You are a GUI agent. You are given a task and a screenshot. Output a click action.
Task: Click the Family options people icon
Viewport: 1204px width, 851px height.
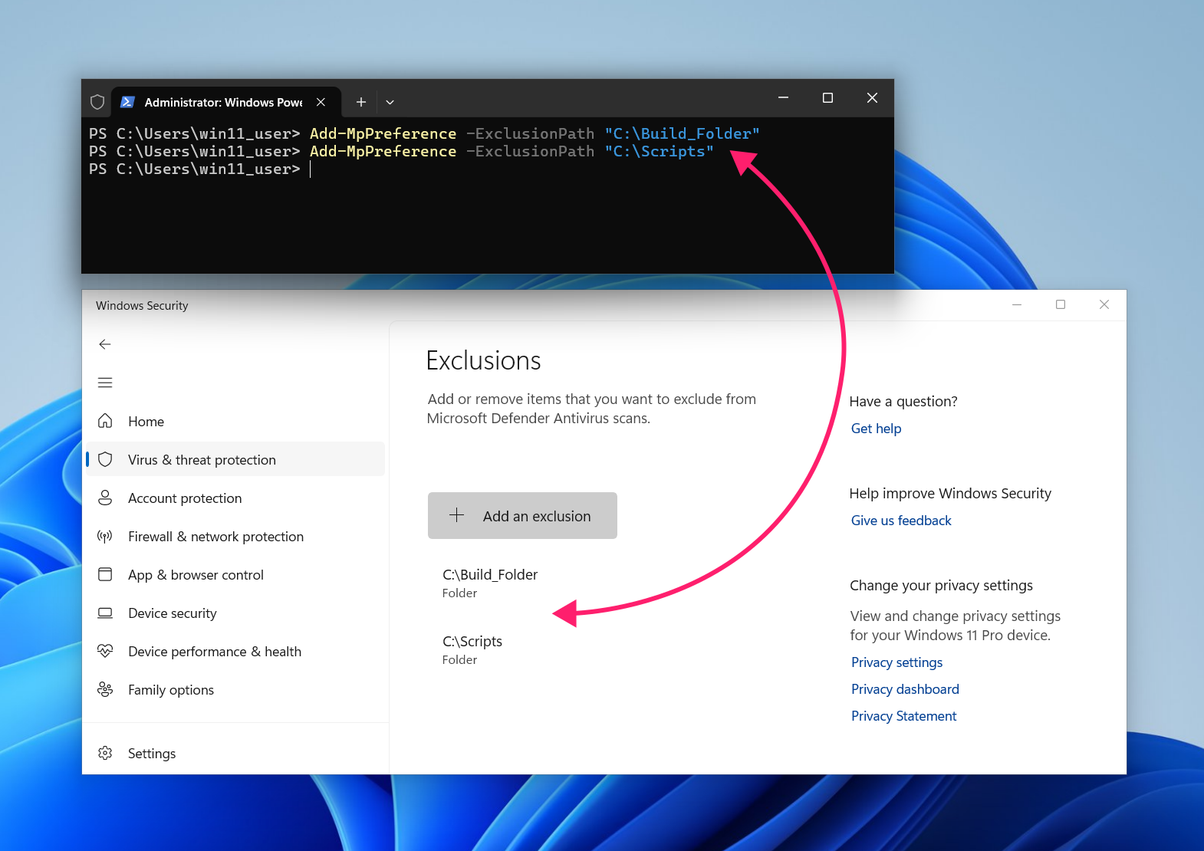[105, 689]
